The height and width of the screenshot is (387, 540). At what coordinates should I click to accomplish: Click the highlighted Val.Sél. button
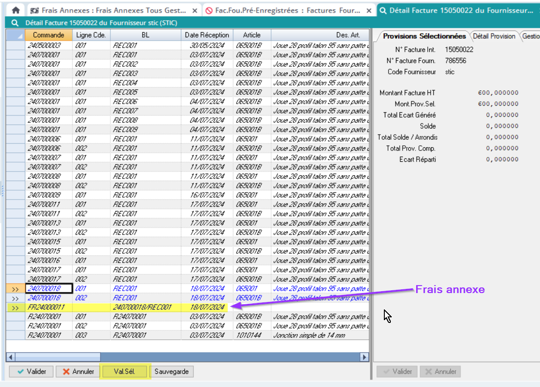(124, 372)
